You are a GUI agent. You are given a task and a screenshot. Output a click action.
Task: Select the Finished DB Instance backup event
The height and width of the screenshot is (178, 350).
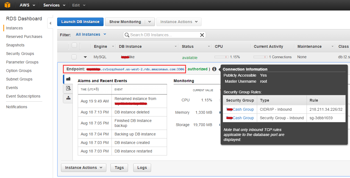click(x=122, y=123)
